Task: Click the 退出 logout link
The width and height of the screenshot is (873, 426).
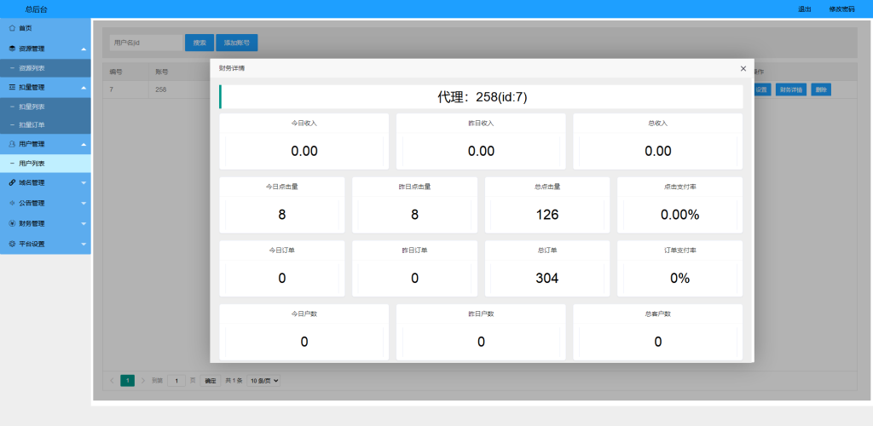Action: tap(804, 9)
